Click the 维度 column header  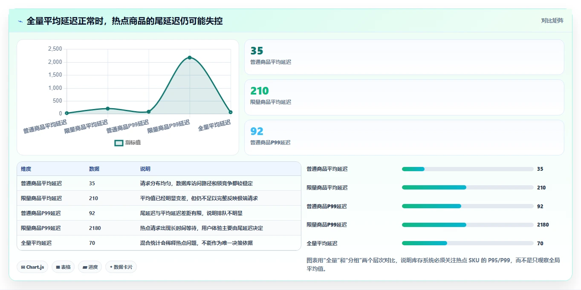(x=26, y=169)
